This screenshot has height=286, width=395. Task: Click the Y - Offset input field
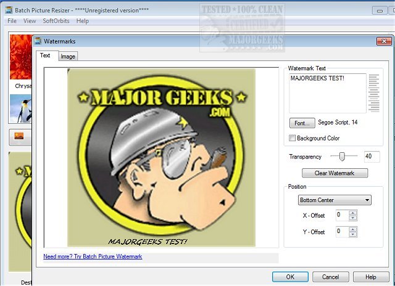point(343,232)
